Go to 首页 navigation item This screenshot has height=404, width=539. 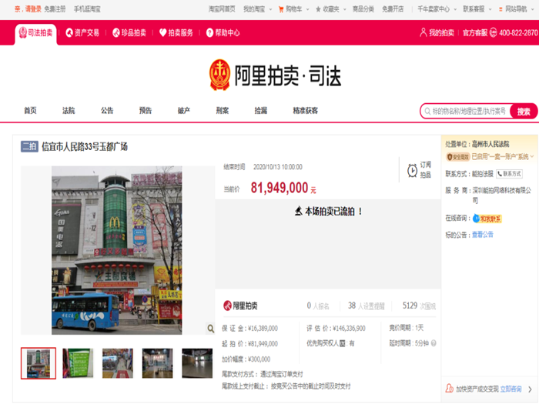tap(30, 111)
